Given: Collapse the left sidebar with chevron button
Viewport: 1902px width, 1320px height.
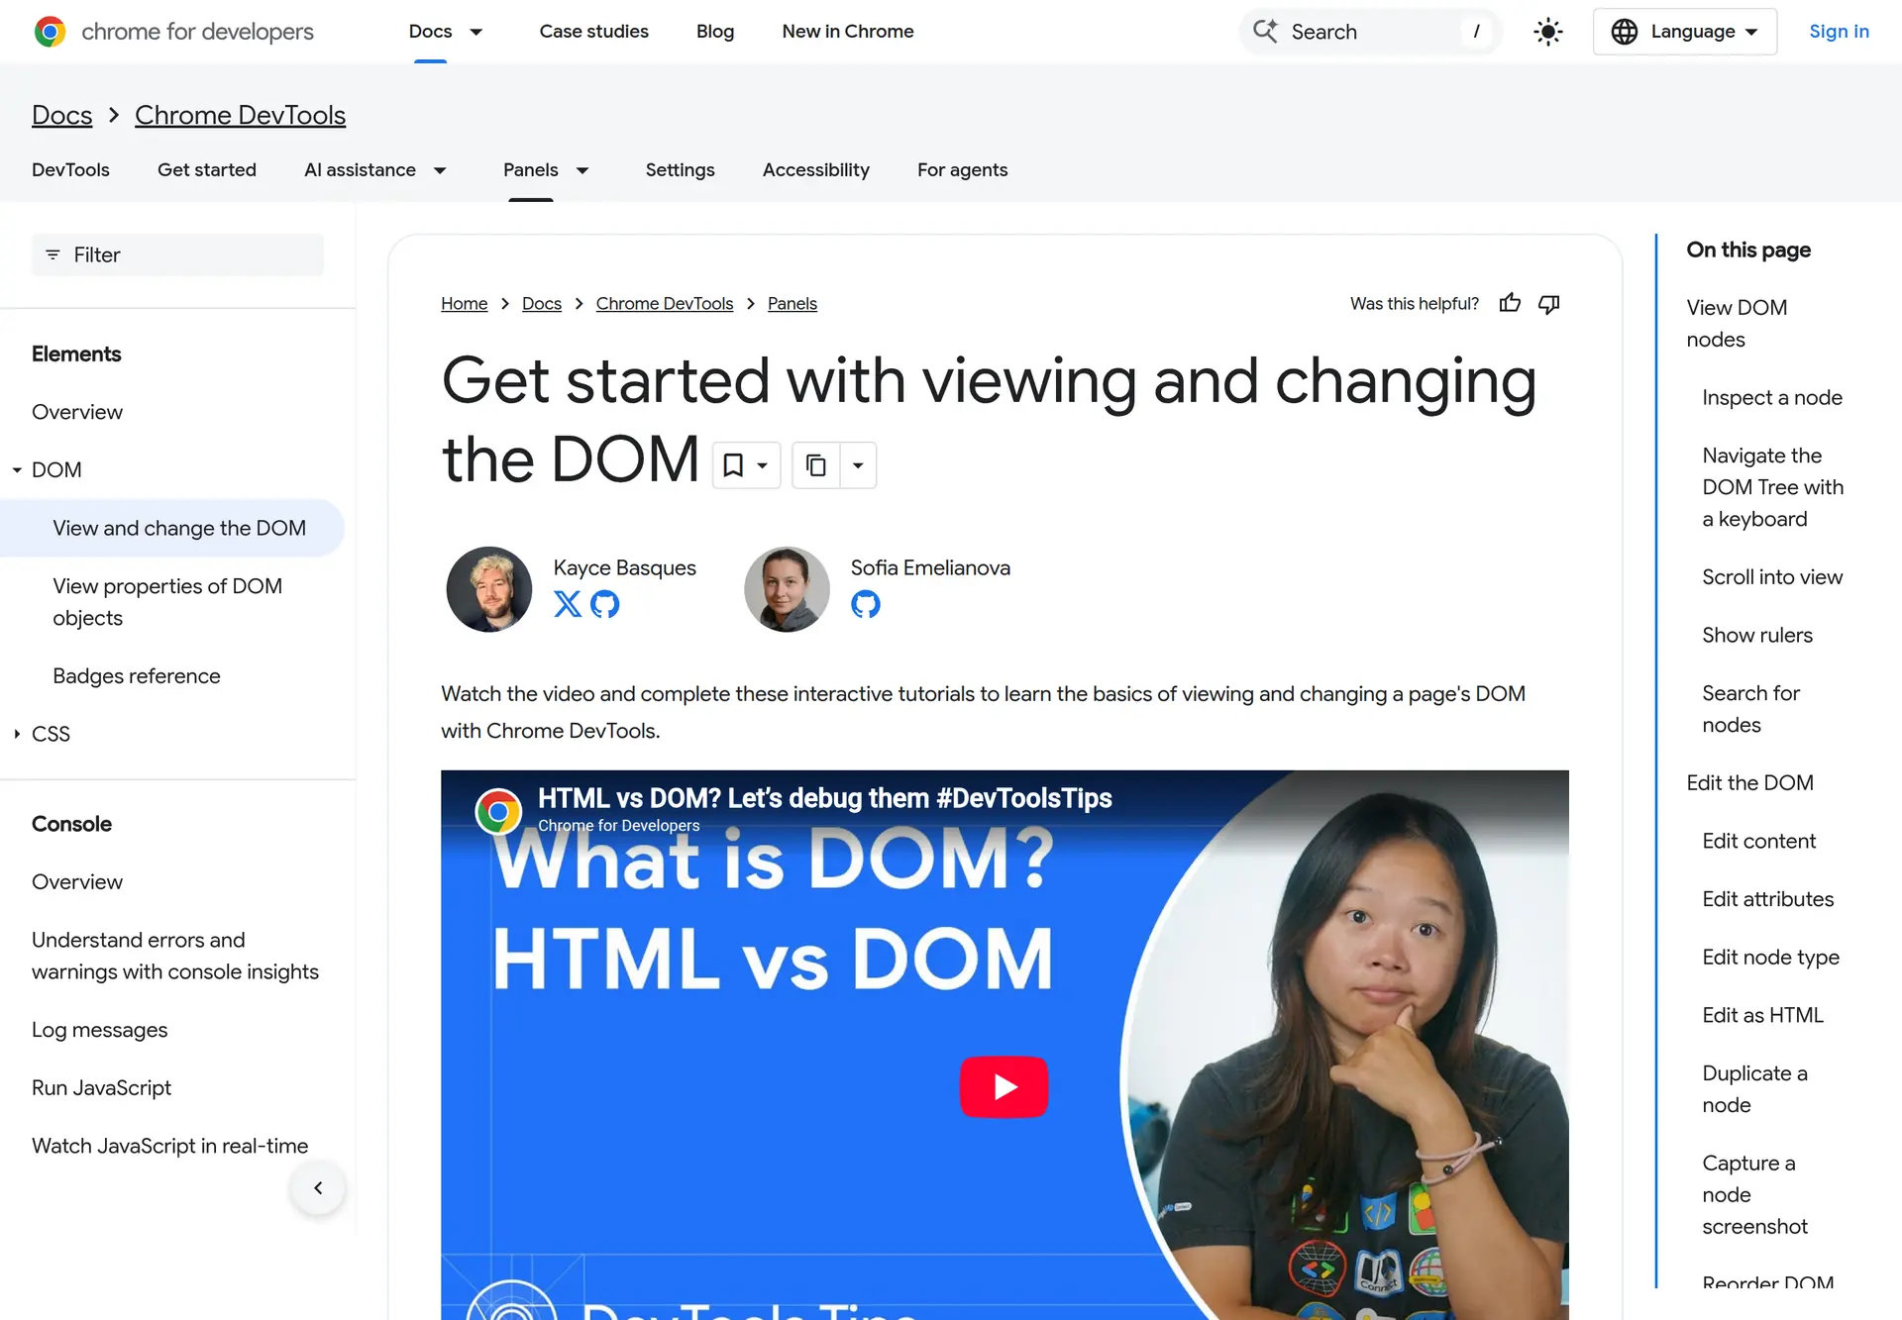Looking at the screenshot, I should (318, 1187).
